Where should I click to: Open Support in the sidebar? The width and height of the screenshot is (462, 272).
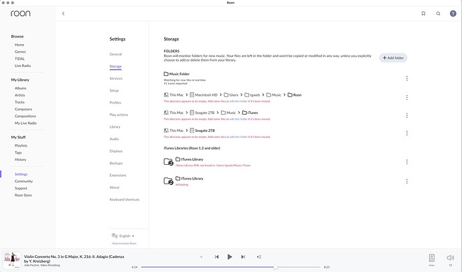click(x=21, y=188)
